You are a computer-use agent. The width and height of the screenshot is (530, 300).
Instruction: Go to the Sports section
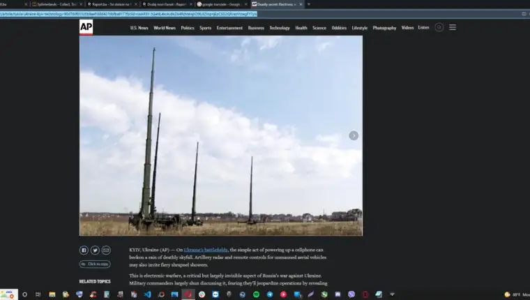pos(206,28)
